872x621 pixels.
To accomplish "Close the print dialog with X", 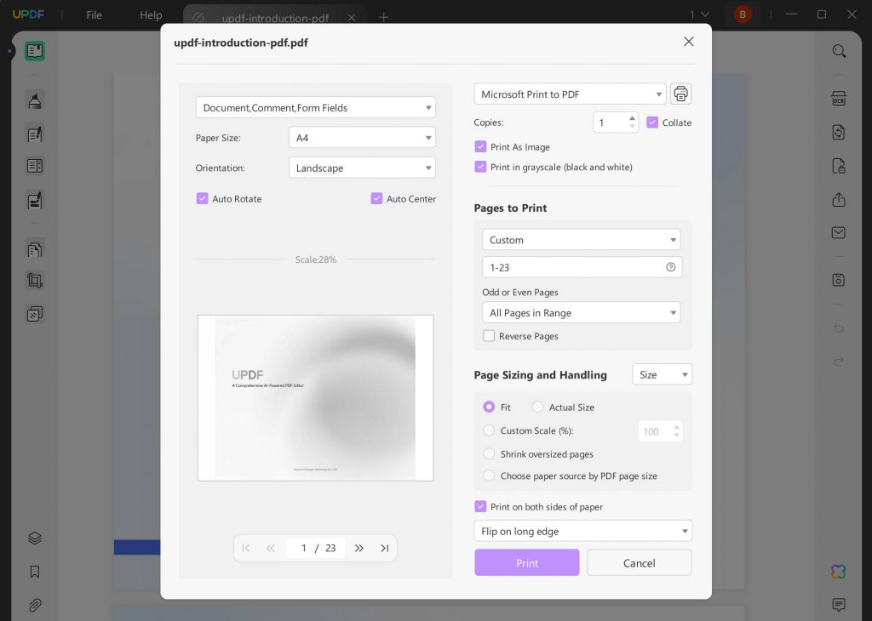I will (x=688, y=42).
